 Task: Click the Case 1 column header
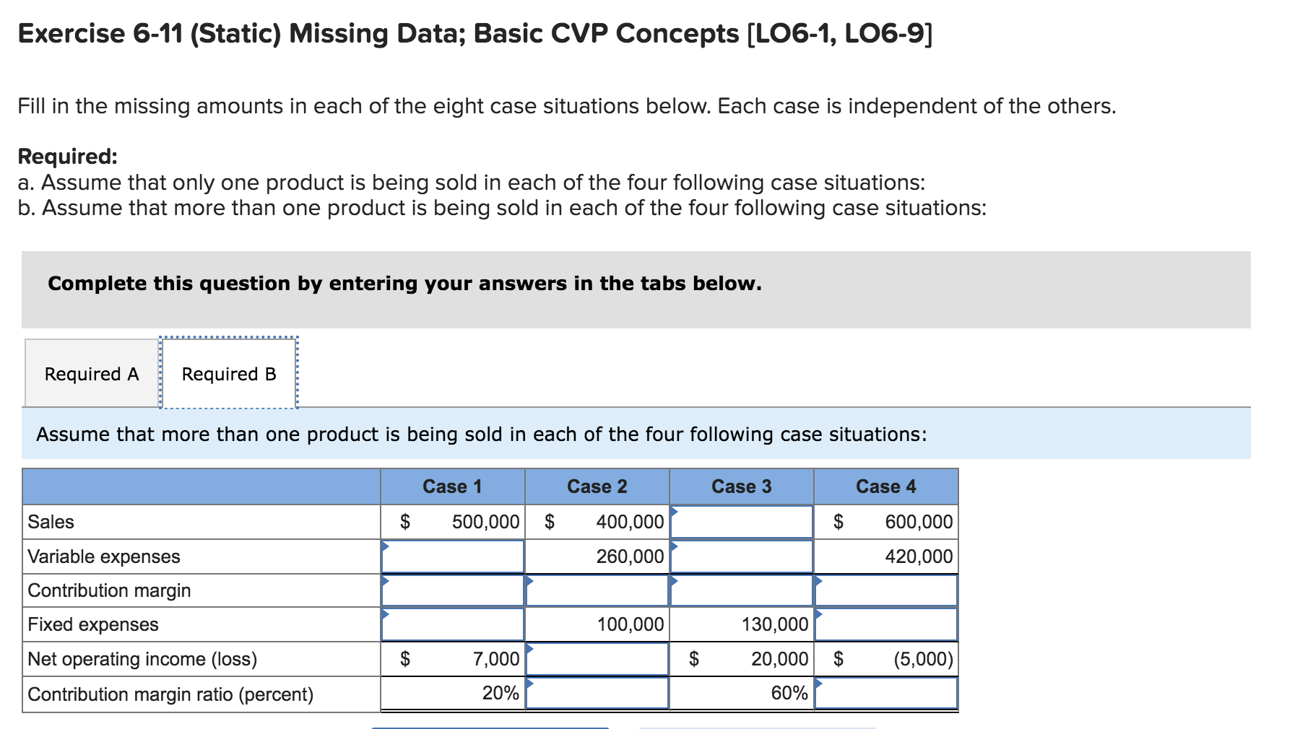coord(451,486)
